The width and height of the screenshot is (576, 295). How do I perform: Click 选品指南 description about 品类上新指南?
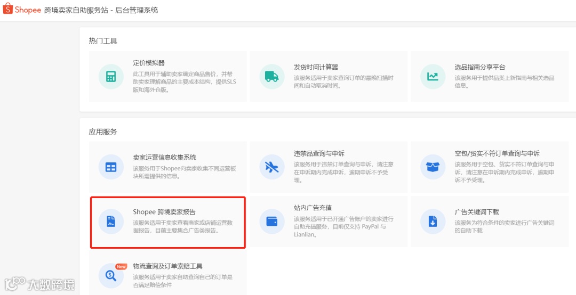(505, 82)
